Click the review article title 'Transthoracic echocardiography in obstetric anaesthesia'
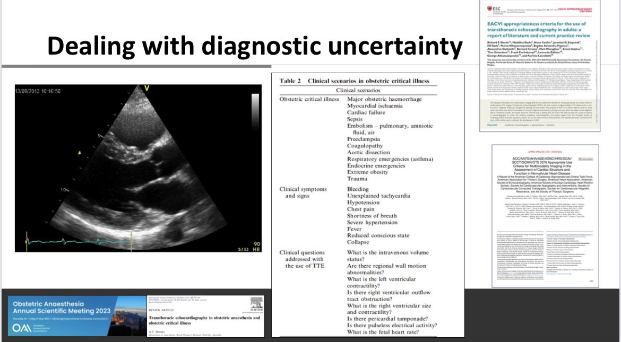621x342 pixels. [x=204, y=320]
